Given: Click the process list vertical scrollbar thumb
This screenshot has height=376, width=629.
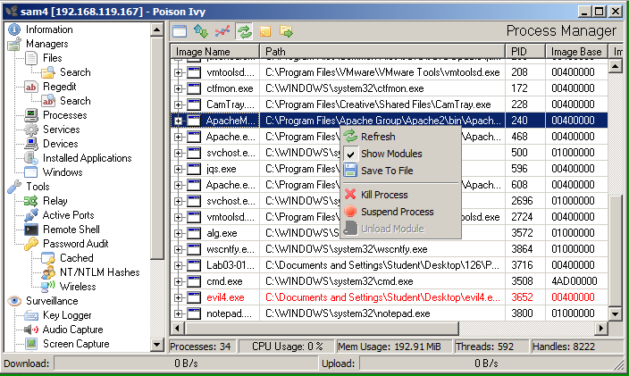Looking at the screenshot, I should (x=615, y=251).
